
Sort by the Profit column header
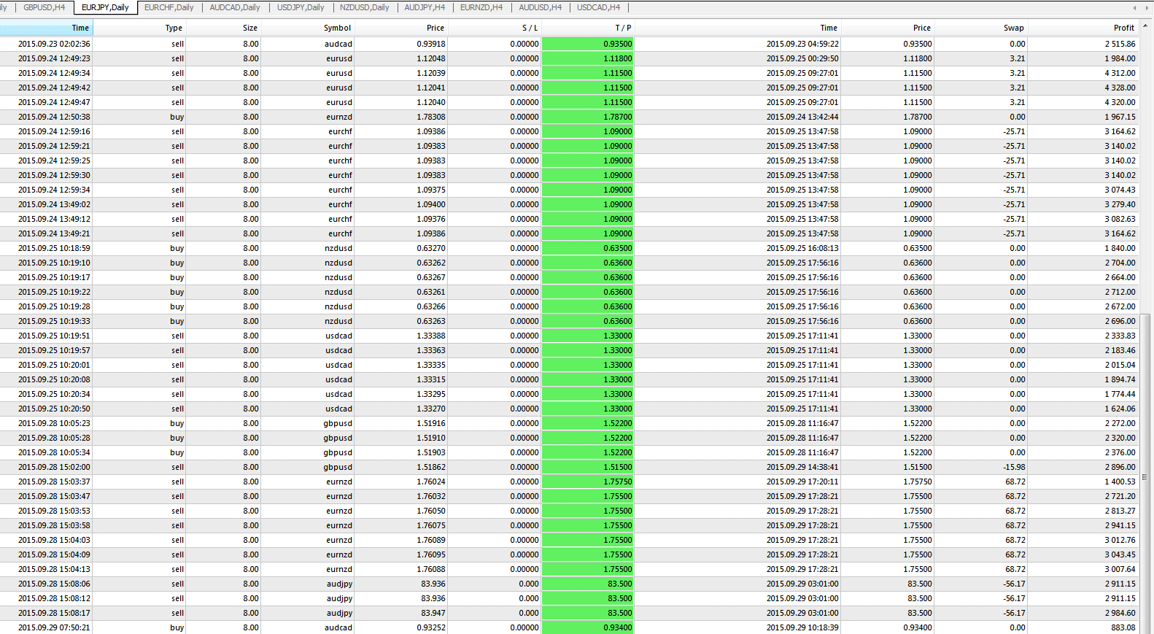pos(1083,28)
